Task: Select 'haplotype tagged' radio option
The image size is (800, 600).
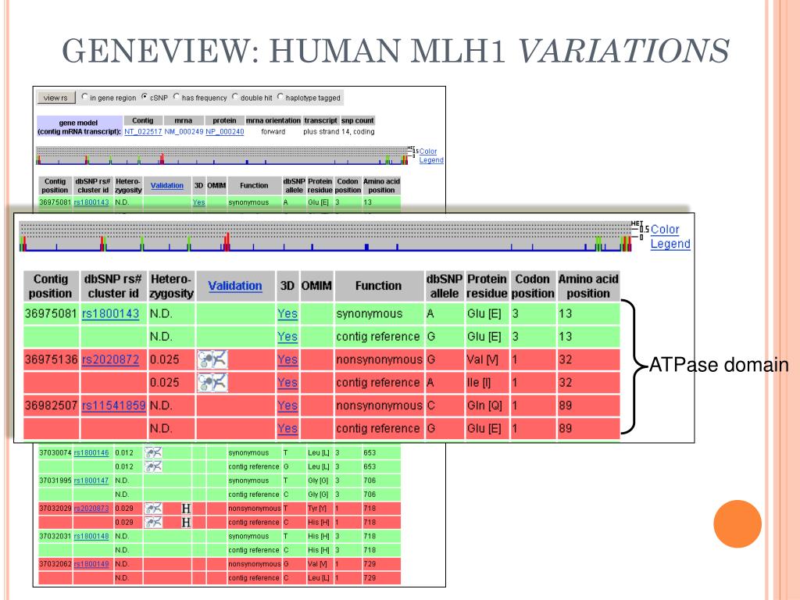Action: point(280,96)
